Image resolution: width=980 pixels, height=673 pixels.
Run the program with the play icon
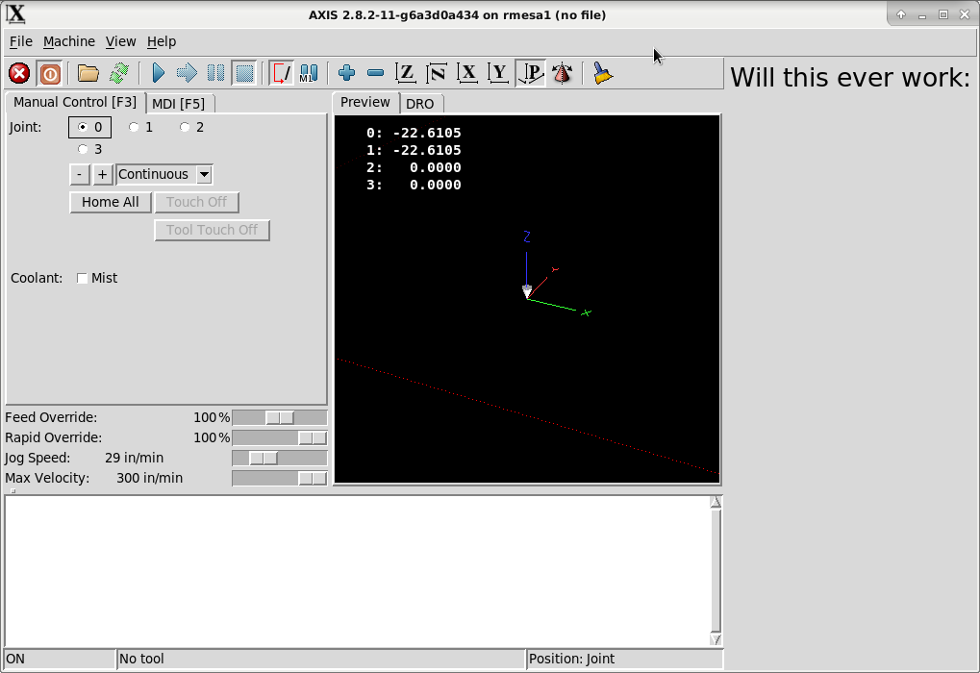tap(158, 74)
